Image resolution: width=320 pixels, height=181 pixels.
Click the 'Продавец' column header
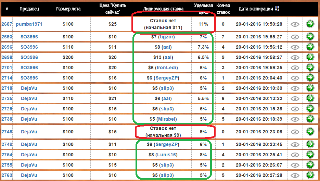[29, 9]
